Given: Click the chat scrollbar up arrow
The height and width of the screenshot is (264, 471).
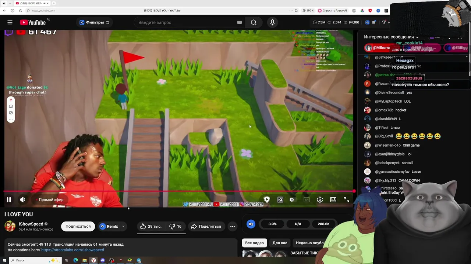Looking at the screenshot, I should pos(467,56).
